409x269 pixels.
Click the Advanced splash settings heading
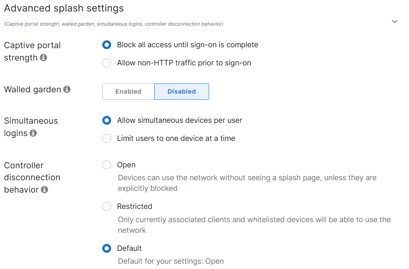[x=64, y=8]
